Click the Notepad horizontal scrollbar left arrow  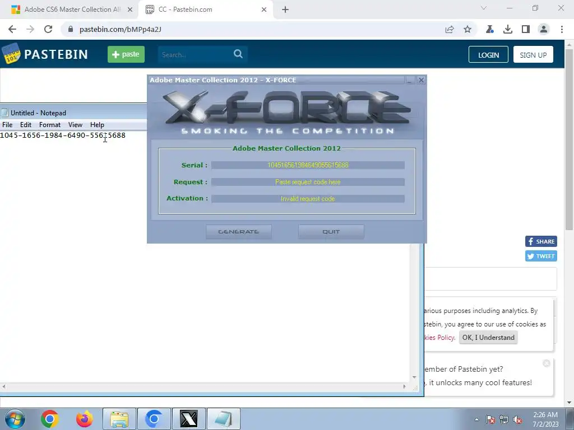pyautogui.click(x=4, y=386)
